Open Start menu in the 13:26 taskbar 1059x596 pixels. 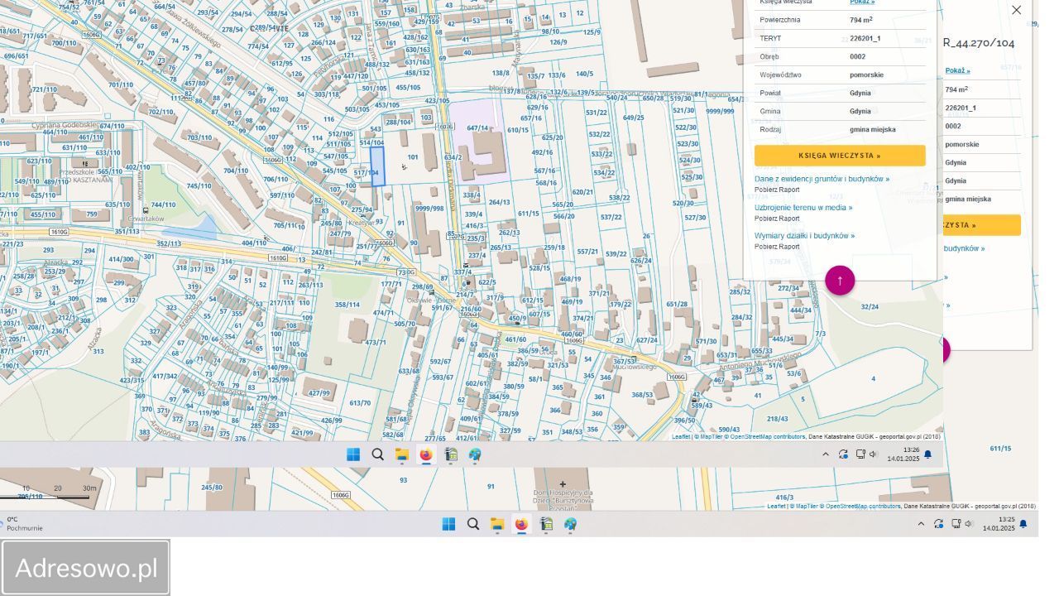click(x=353, y=454)
